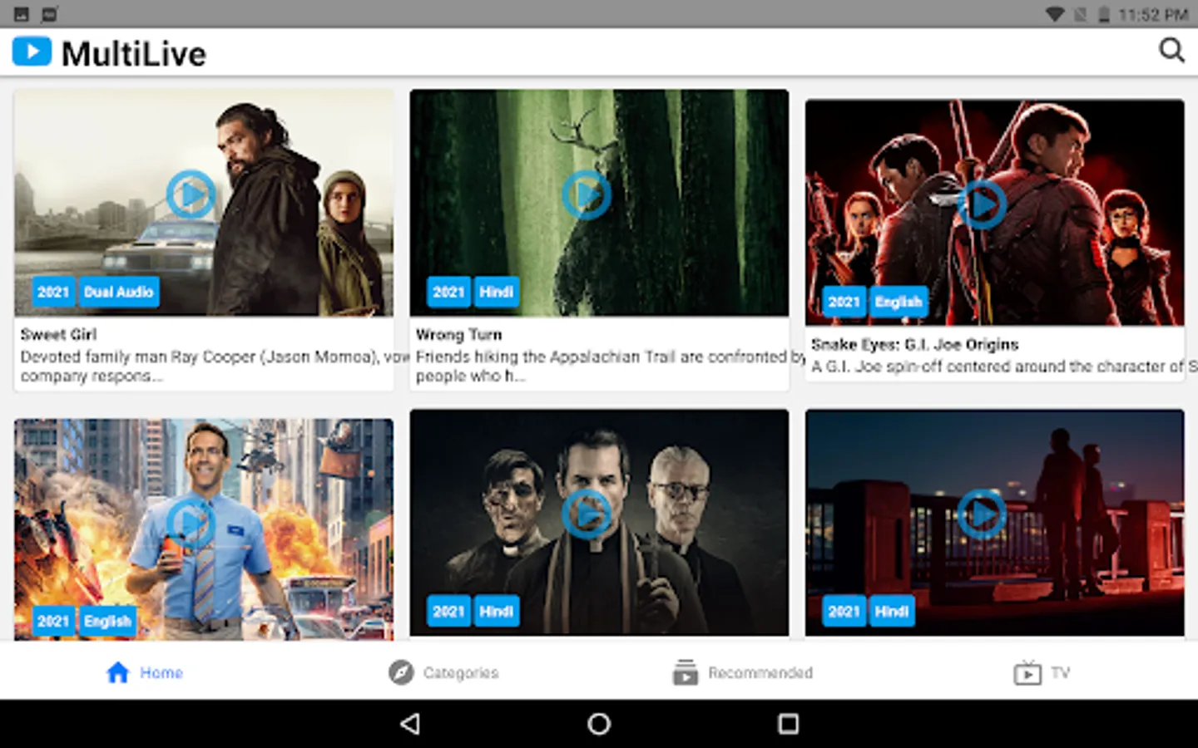Tap the Recommended video stack icon
Screen dimensions: 1198x748
(x=685, y=672)
